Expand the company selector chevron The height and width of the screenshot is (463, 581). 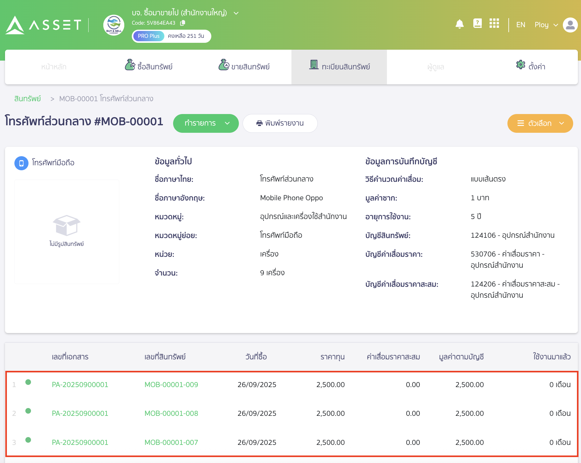point(236,13)
